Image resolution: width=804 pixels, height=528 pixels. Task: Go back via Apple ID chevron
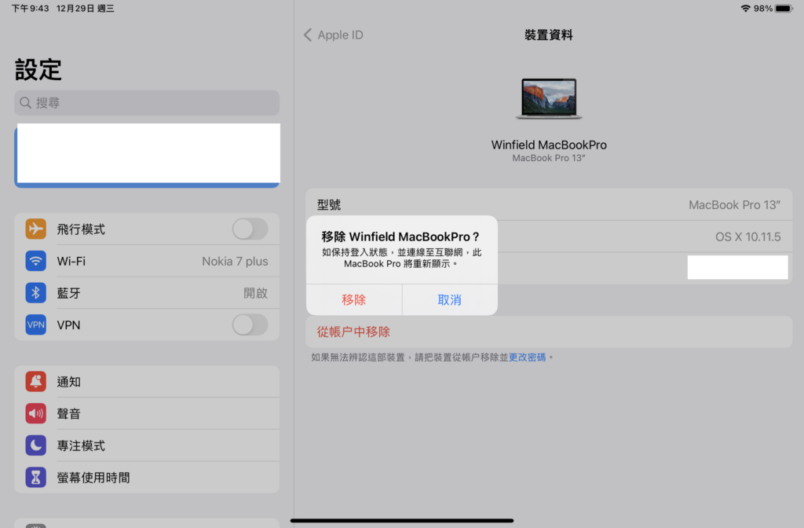308,35
